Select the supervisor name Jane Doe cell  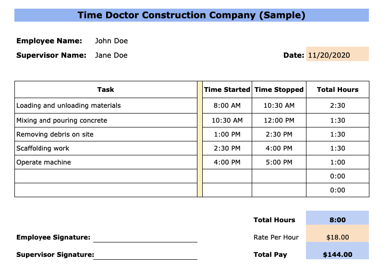[111, 55]
